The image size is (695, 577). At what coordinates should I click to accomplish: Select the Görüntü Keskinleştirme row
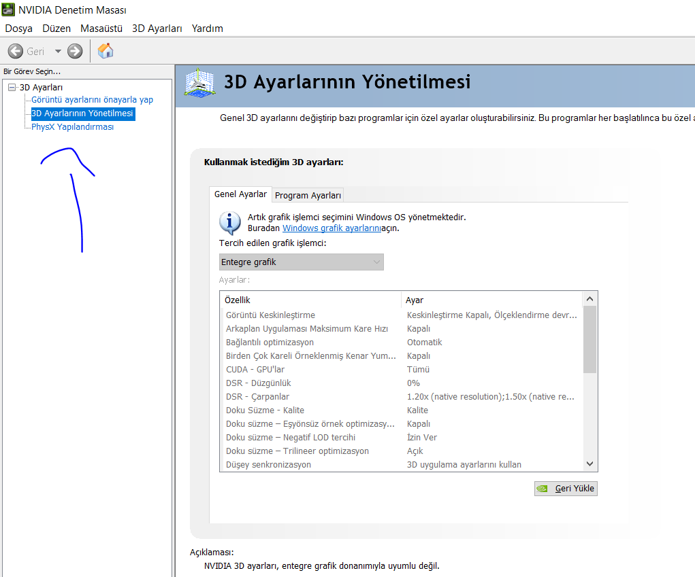pyautogui.click(x=401, y=315)
